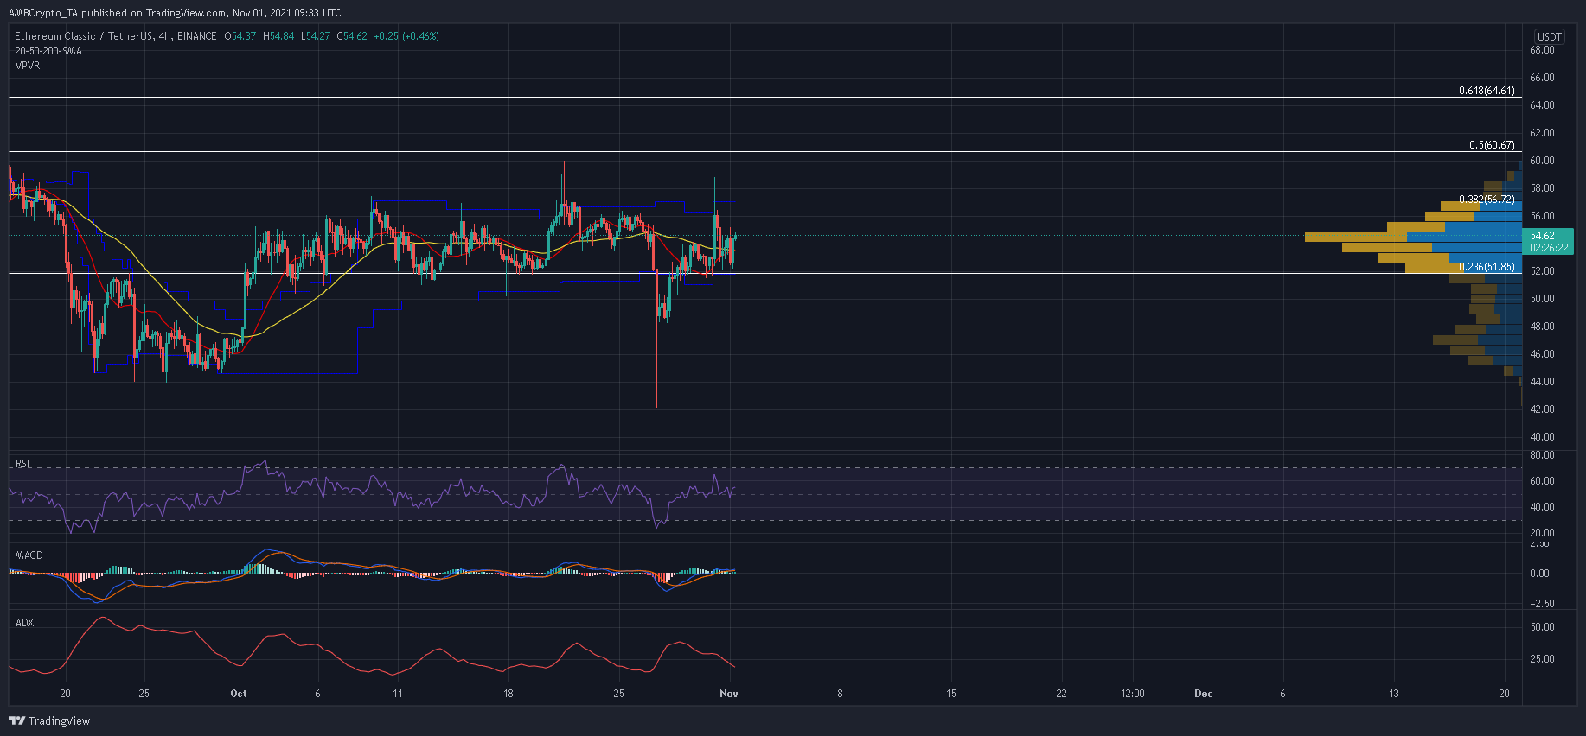
Task: Click the Oct date label on time axis
Action: pos(239,694)
